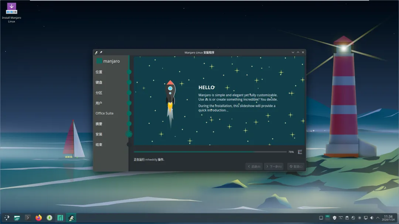Viewport: 399px width, 224px height.
Task: Click the show desktop tray icon
Action: point(321,218)
